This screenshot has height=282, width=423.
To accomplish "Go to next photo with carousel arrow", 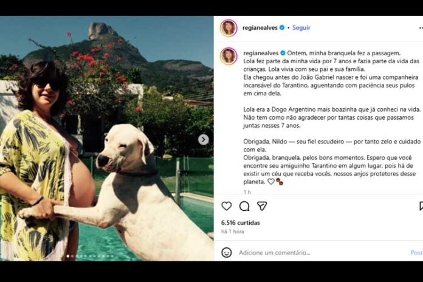I will point(204,140).
